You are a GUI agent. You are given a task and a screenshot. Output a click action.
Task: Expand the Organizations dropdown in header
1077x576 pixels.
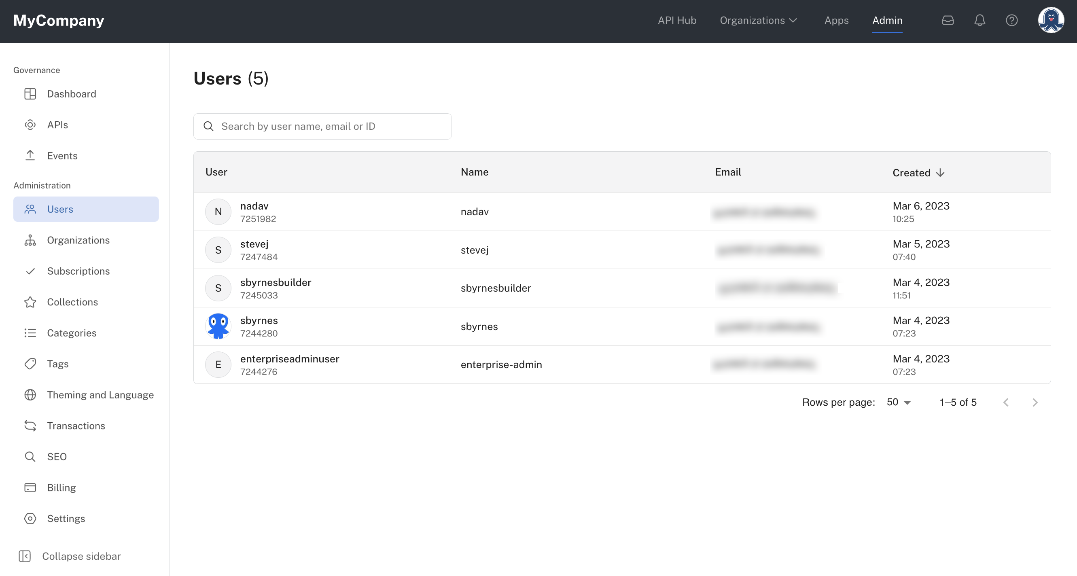point(758,20)
